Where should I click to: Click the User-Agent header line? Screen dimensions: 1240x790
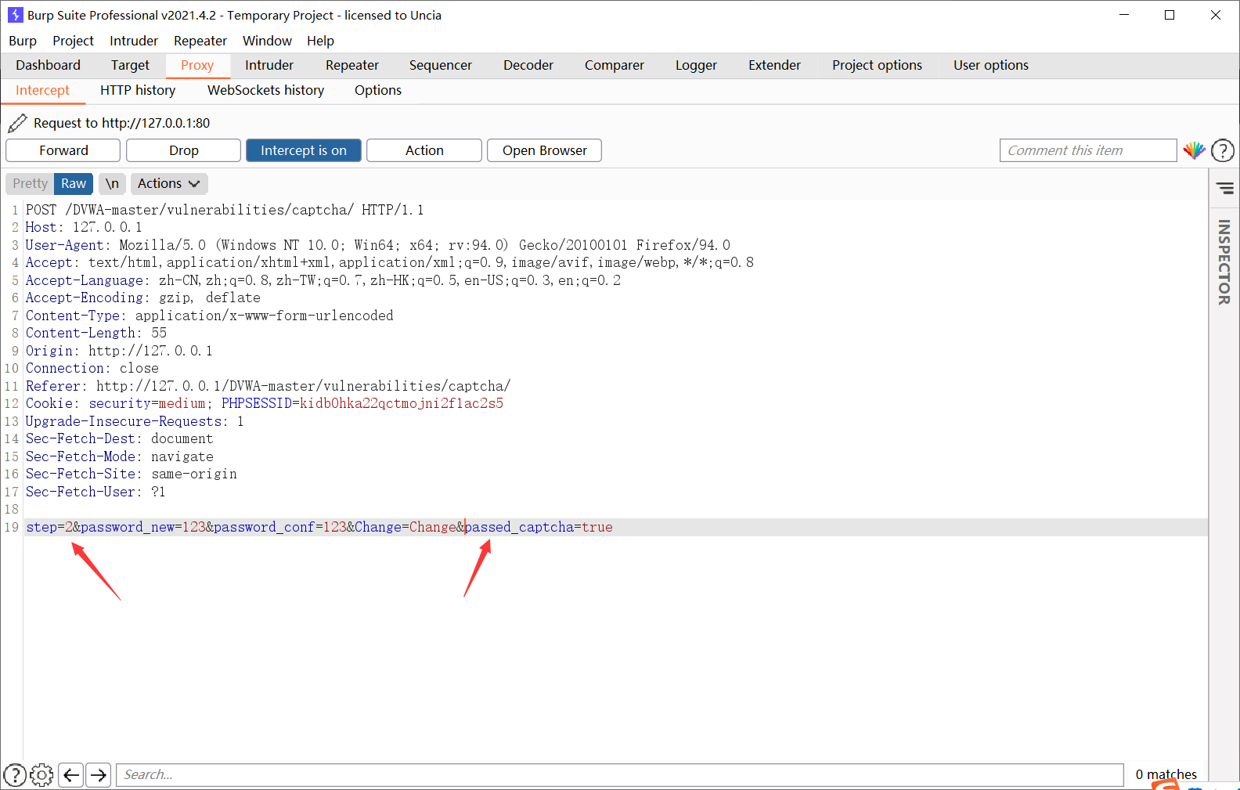[378, 245]
